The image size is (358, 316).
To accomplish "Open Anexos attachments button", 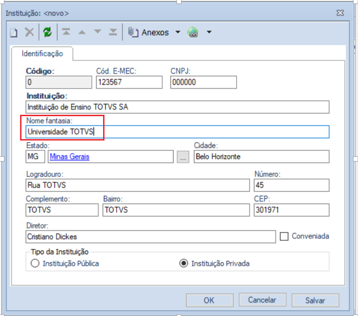I will 149,32.
